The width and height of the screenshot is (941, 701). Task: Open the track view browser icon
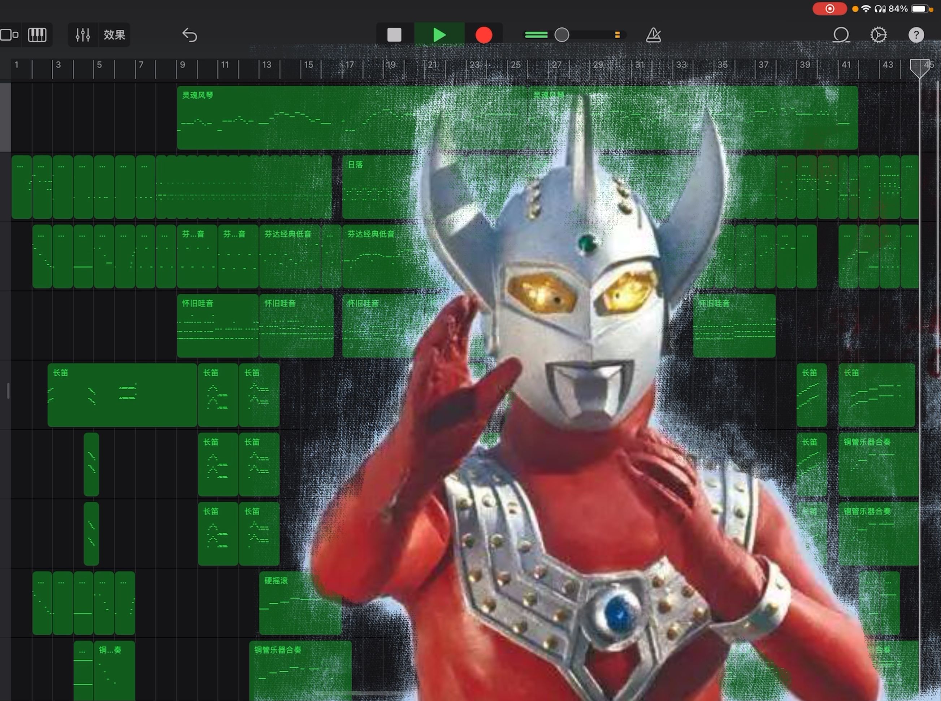[x=9, y=35]
